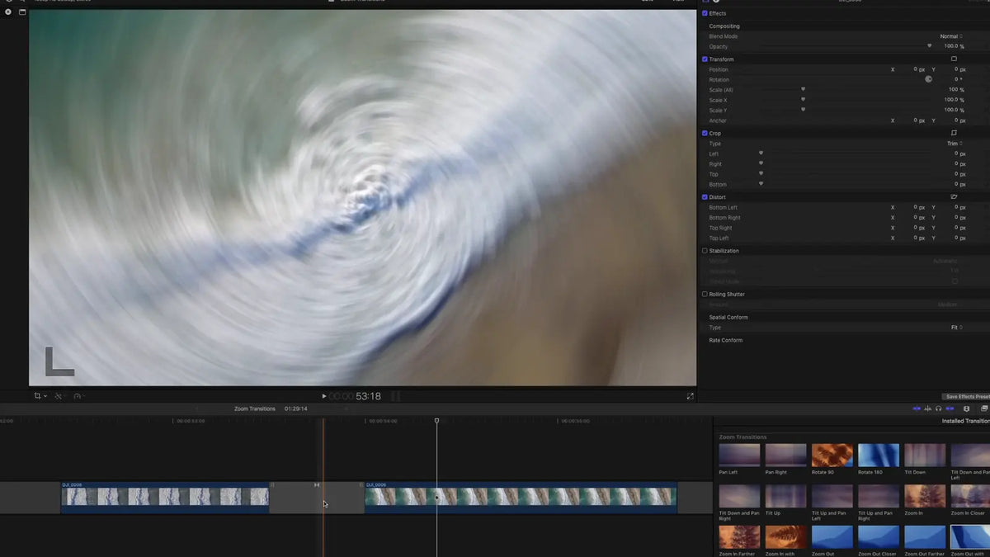Toggle the Transform checkbox
This screenshot has width=990, height=557.
click(x=705, y=59)
